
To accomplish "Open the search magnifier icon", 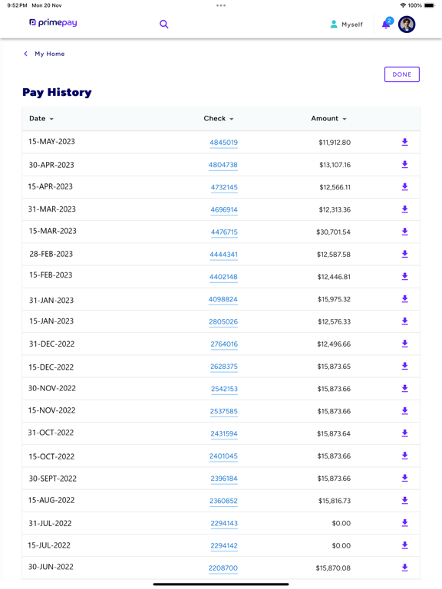I will click(164, 25).
